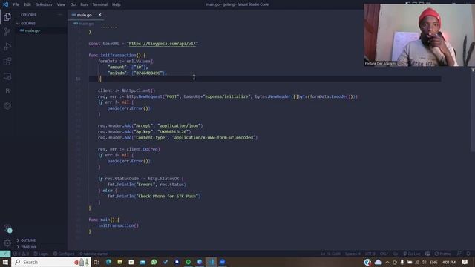Change the Spaces: 4 indentation setting
The width and height of the screenshot is (475, 267).
pos(353,254)
